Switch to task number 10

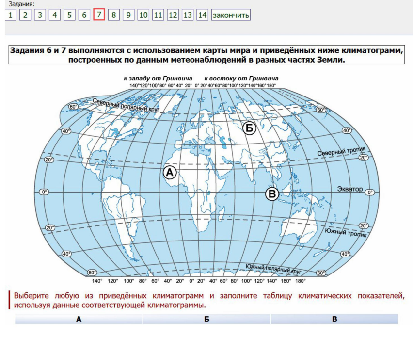pos(143,15)
